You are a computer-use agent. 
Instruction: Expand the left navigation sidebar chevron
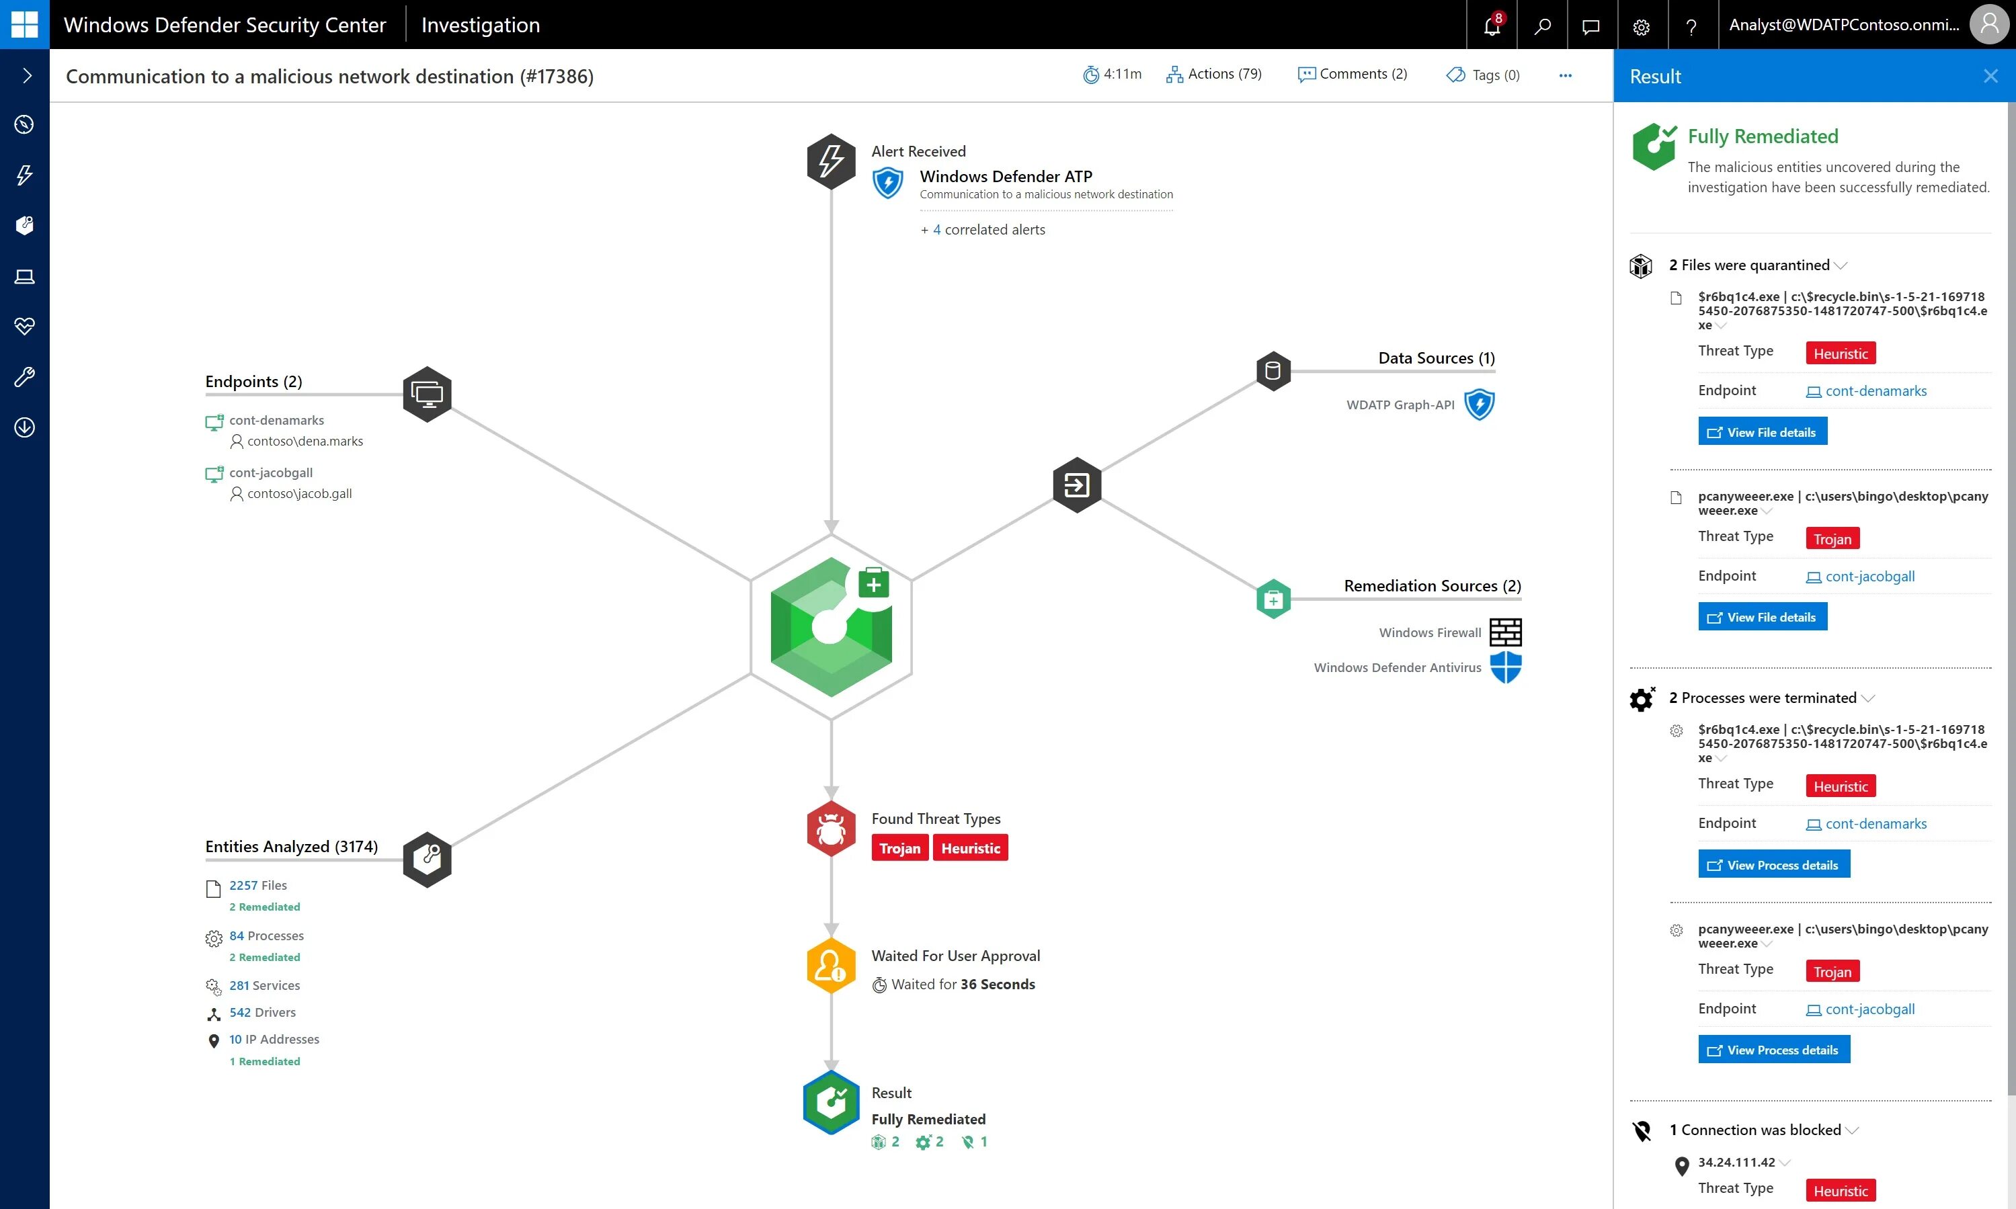pos(27,75)
